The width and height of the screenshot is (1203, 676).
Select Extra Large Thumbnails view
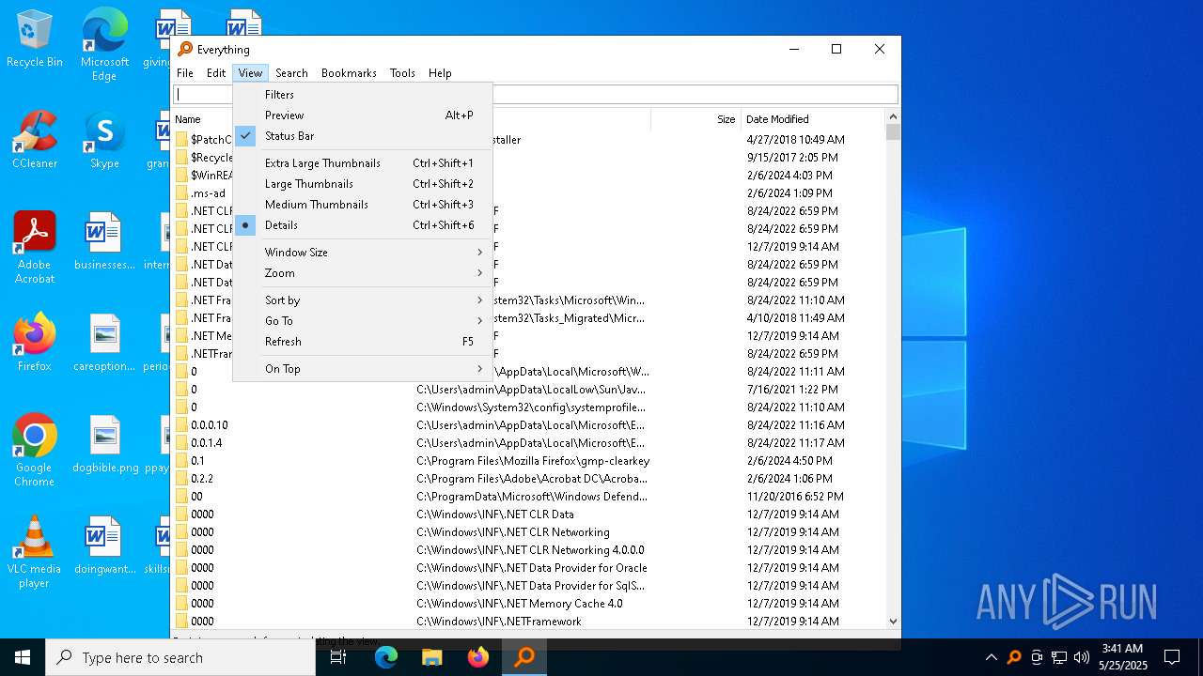[363, 163]
